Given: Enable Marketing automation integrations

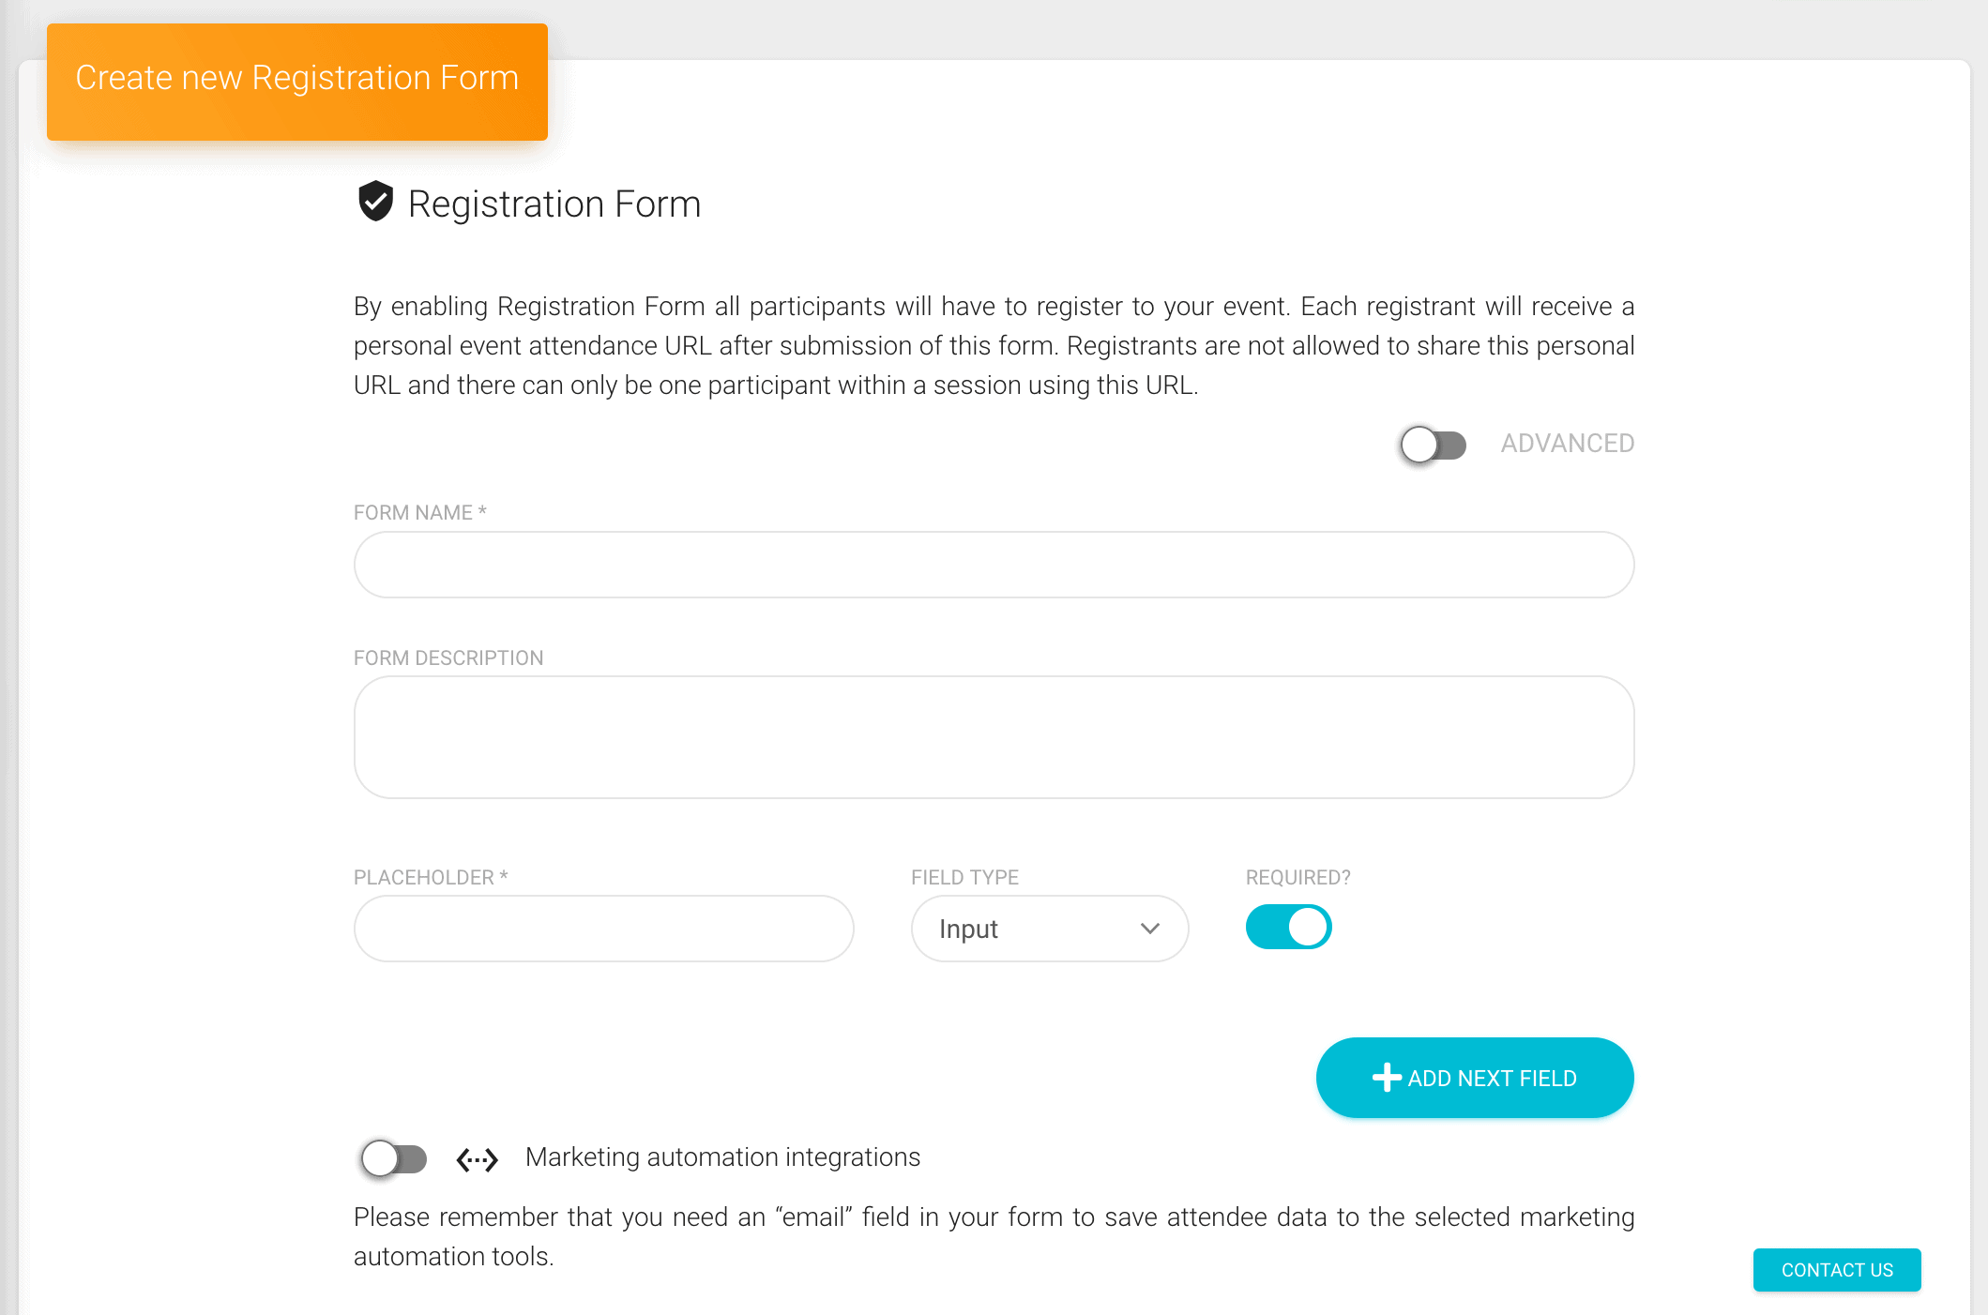Looking at the screenshot, I should click(393, 1159).
